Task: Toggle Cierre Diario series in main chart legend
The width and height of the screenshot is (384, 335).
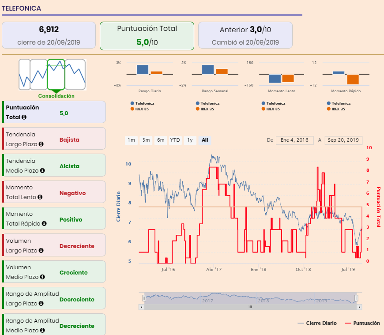Action: click(x=317, y=323)
